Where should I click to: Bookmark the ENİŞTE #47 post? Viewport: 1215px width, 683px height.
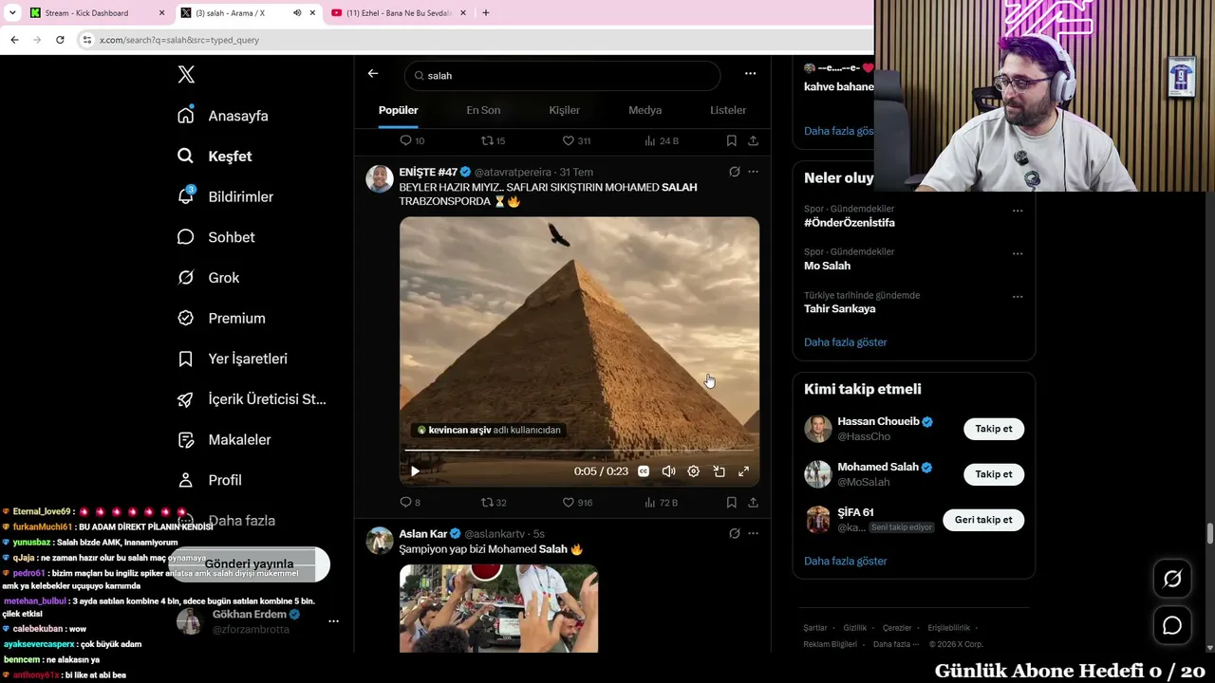point(731,503)
